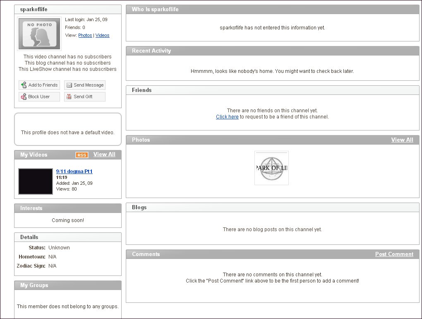Click the No Photo profile picture

tap(39, 34)
